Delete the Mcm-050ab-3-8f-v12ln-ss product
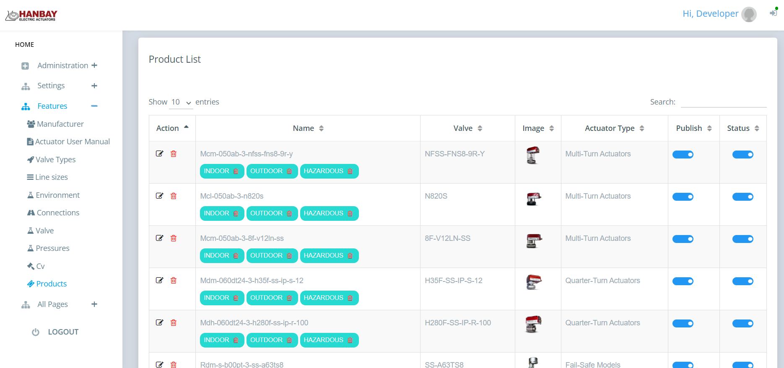Viewport: 784px width, 368px height. (174, 238)
